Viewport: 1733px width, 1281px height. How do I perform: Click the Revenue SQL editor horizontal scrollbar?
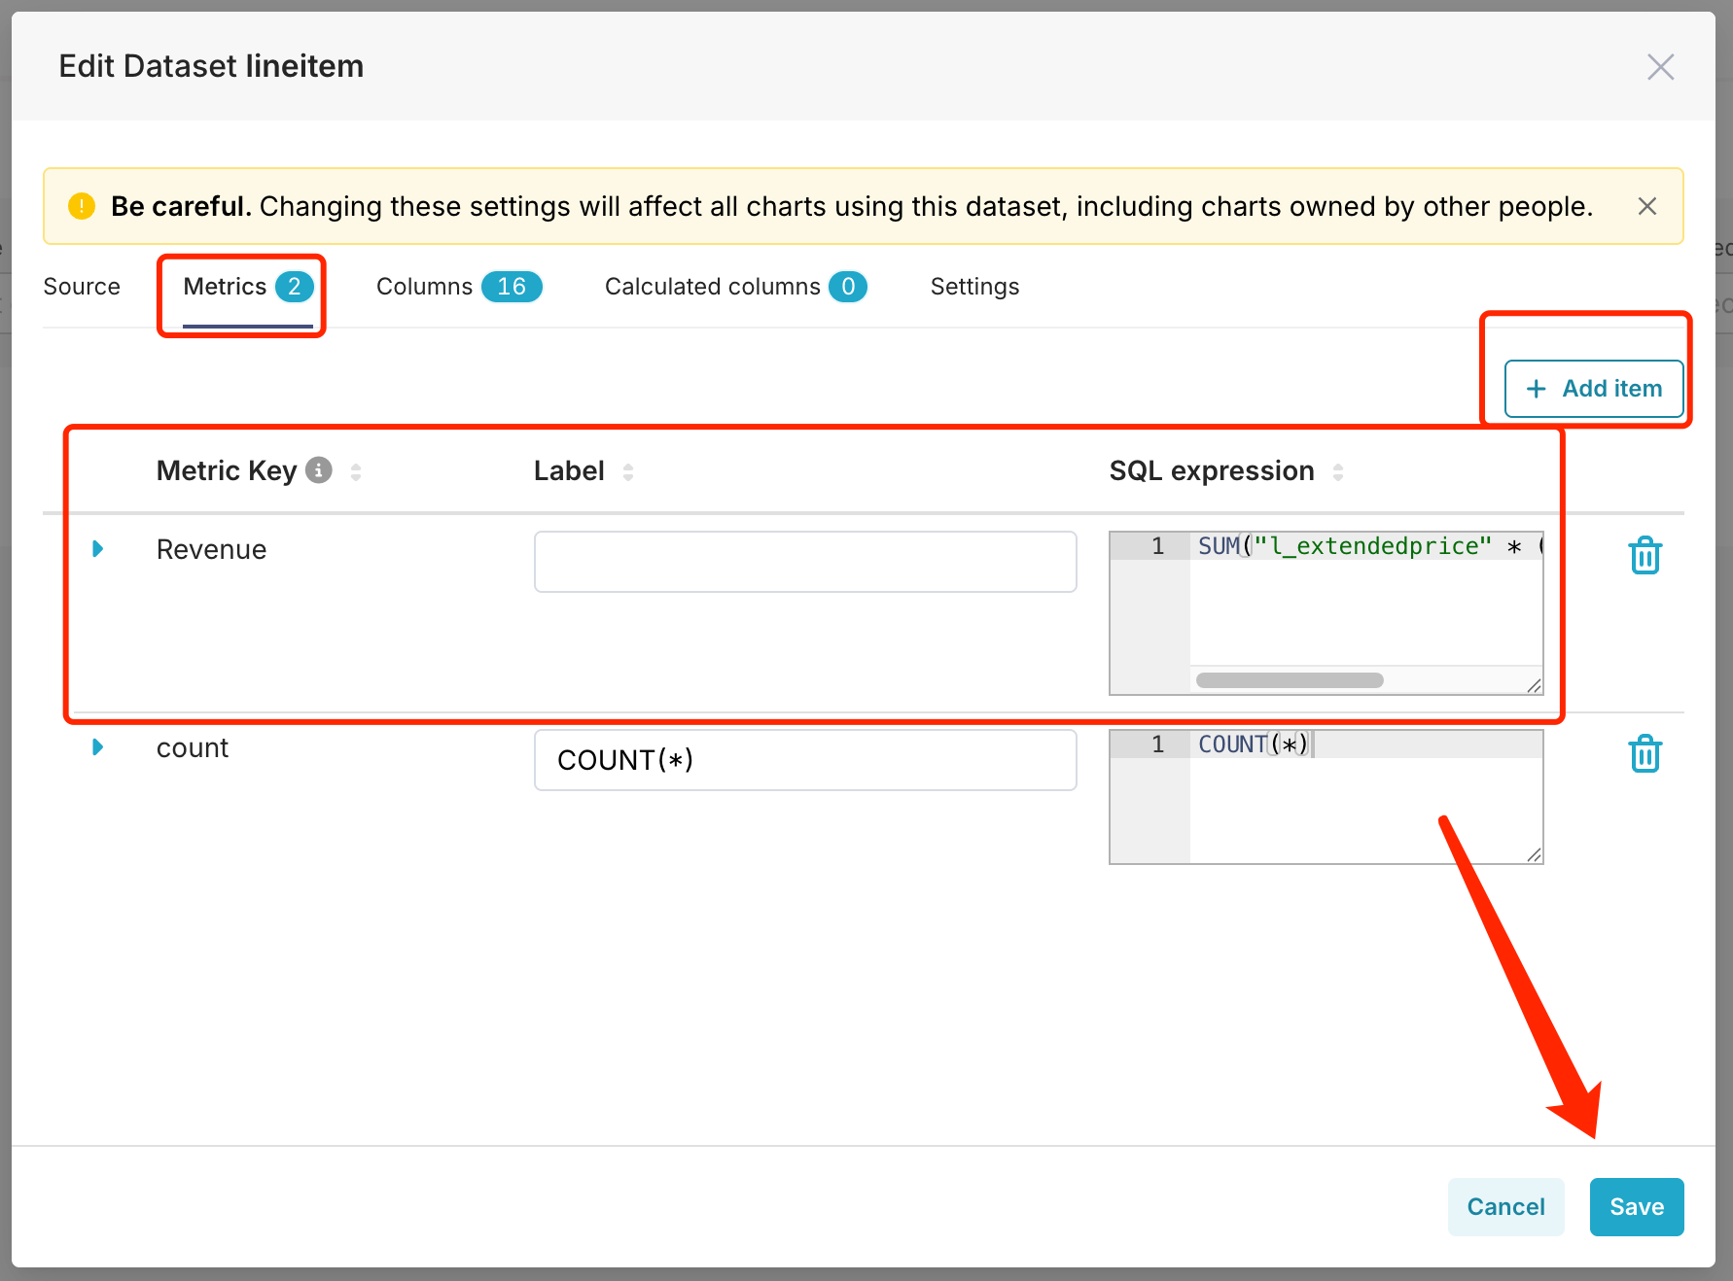coord(1289,680)
